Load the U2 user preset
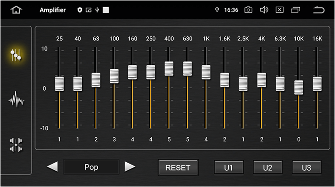 (268, 167)
